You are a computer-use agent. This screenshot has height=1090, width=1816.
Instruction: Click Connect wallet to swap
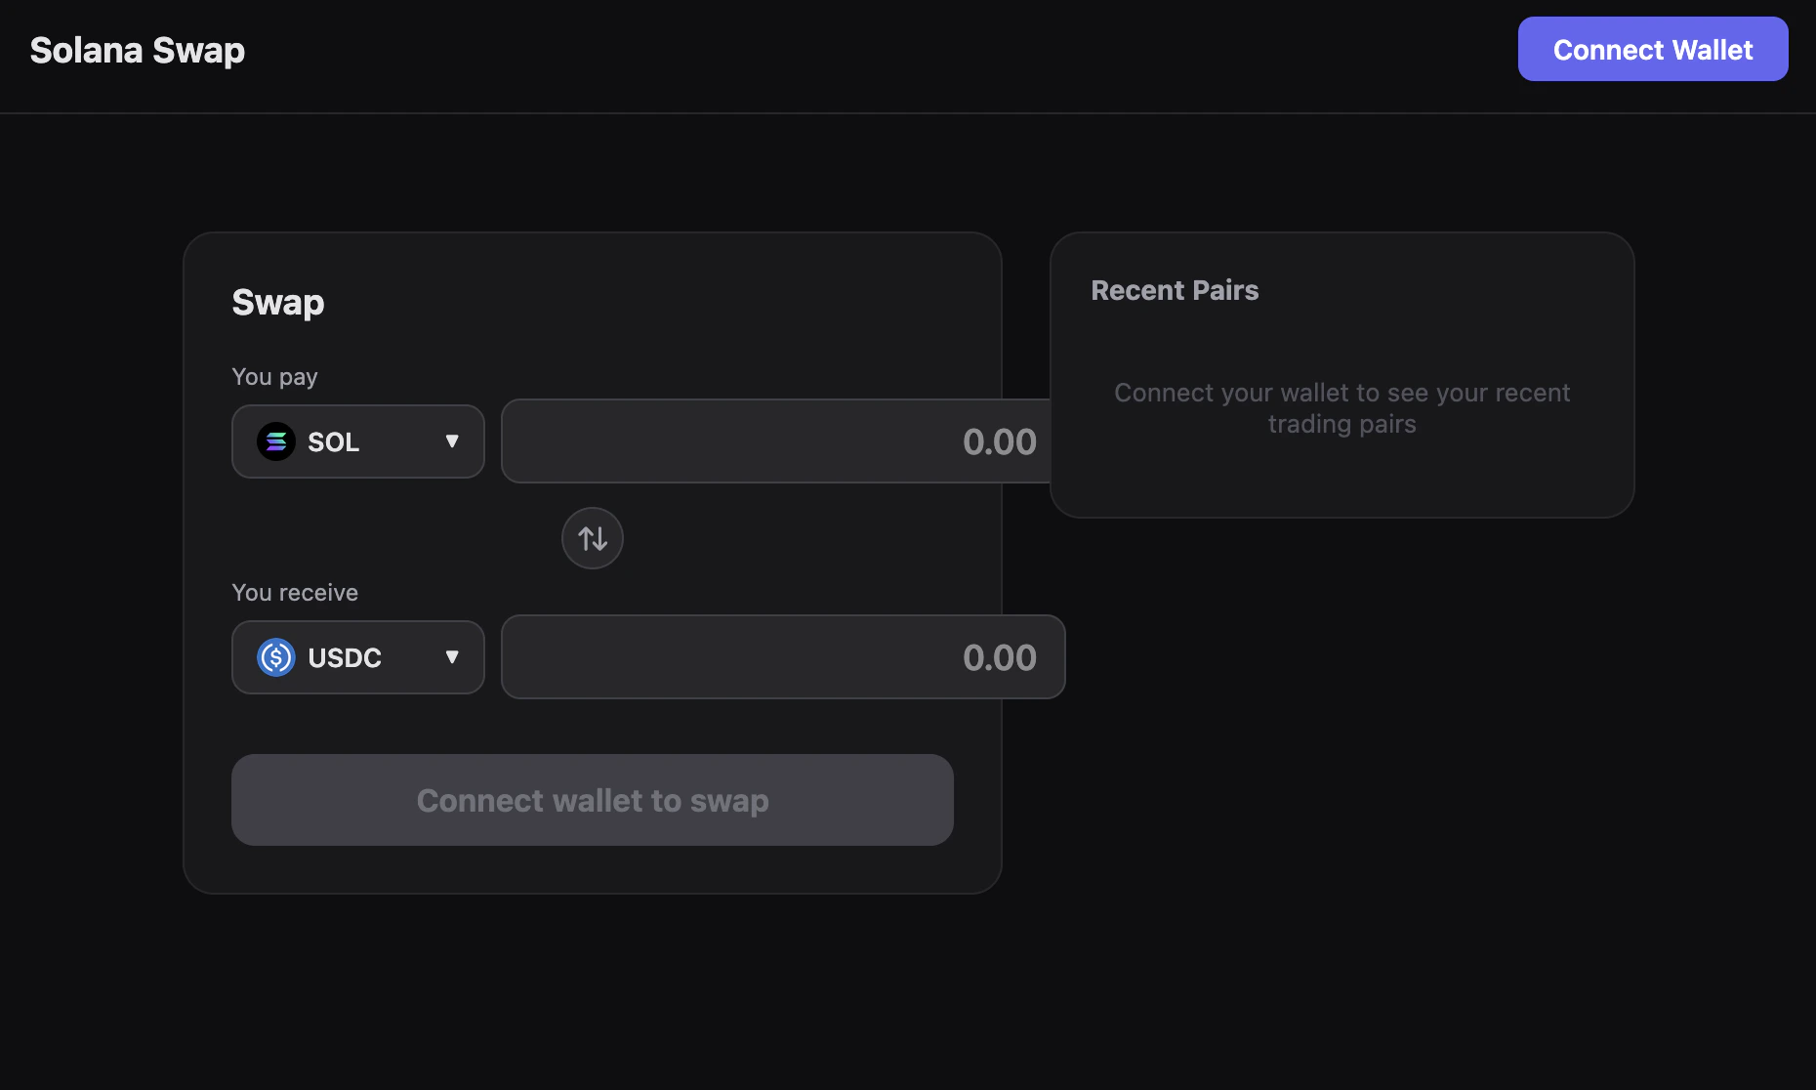pos(592,800)
